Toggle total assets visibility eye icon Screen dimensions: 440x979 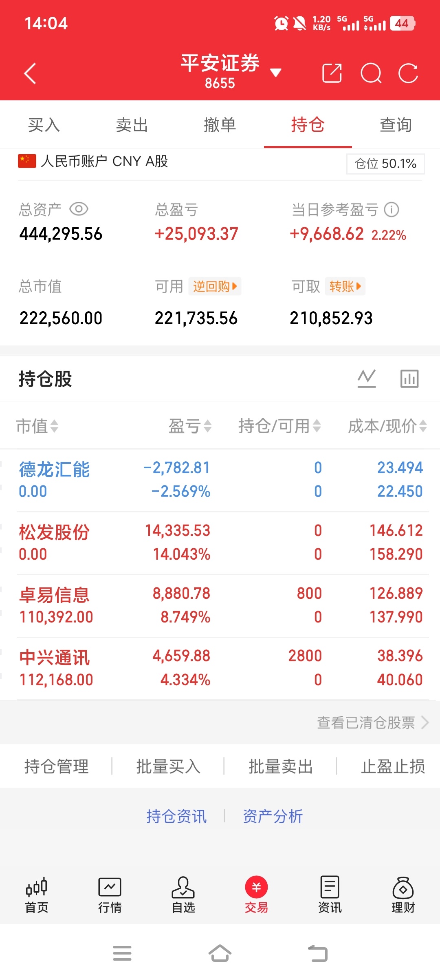tap(79, 209)
